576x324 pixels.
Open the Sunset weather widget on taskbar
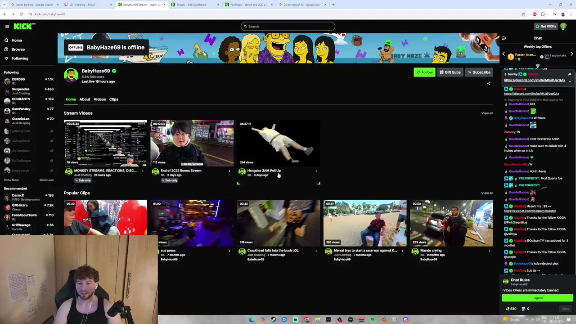(512, 319)
